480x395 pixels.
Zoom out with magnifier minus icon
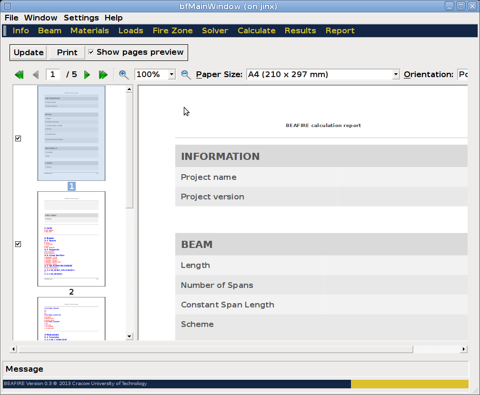click(x=186, y=75)
